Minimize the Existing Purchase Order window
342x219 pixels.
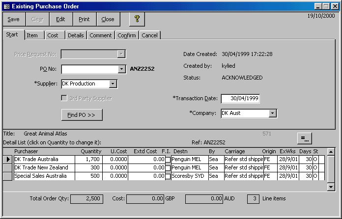[318, 6]
